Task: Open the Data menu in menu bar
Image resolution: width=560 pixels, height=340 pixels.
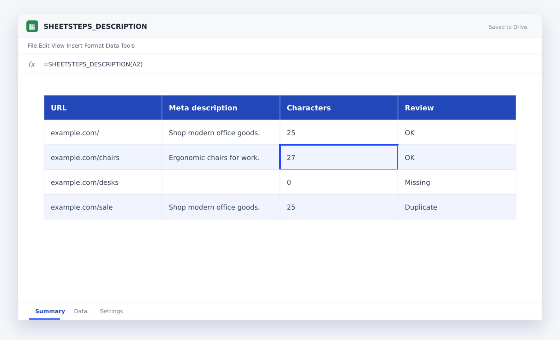Action: 112,46
